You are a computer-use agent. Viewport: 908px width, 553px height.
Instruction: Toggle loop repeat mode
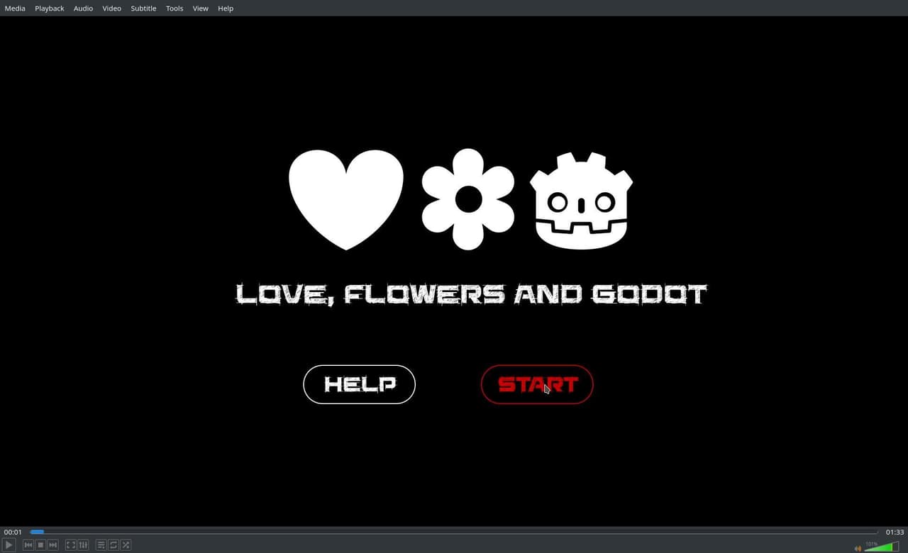point(113,545)
